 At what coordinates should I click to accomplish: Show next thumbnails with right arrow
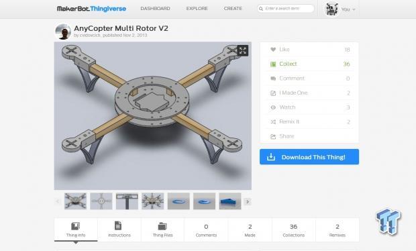248,201
